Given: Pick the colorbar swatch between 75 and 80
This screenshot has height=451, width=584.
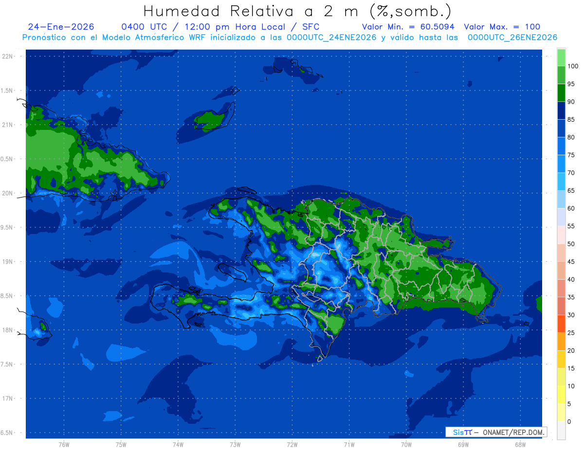Looking at the screenshot, I should [x=561, y=146].
